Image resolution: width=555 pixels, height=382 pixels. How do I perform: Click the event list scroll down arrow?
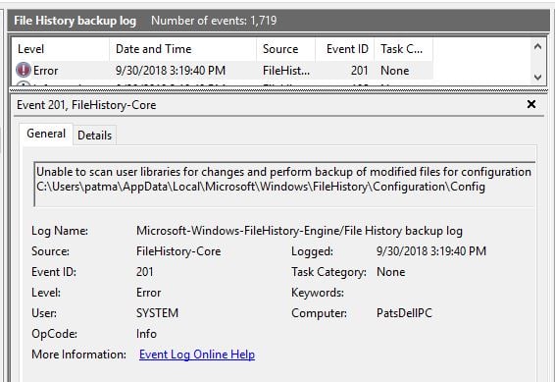pos(537,77)
